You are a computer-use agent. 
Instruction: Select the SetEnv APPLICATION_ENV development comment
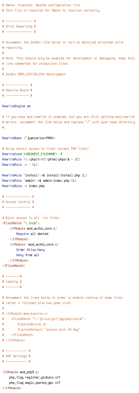tap(34, 74)
